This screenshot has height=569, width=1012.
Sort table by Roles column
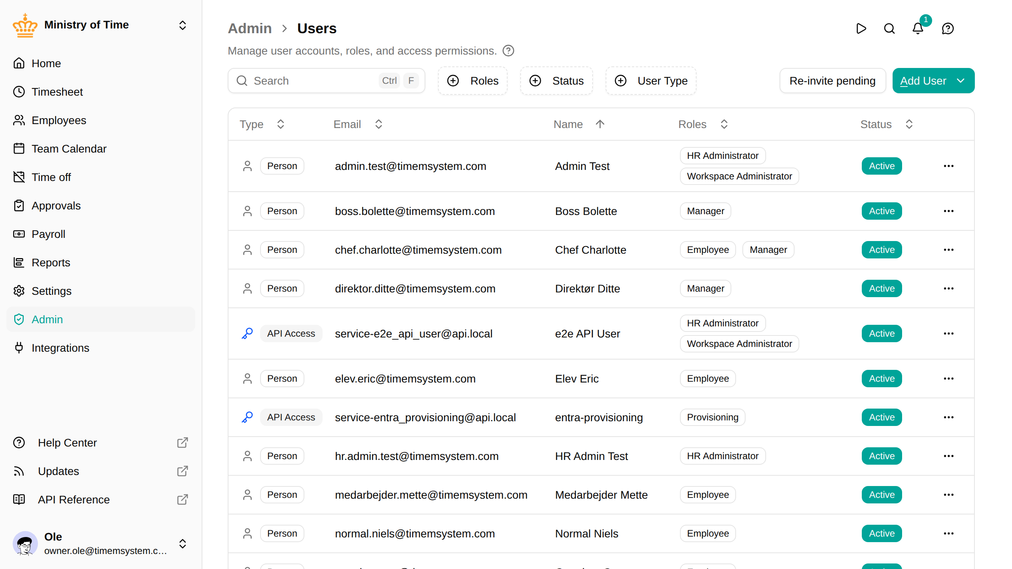tap(704, 124)
